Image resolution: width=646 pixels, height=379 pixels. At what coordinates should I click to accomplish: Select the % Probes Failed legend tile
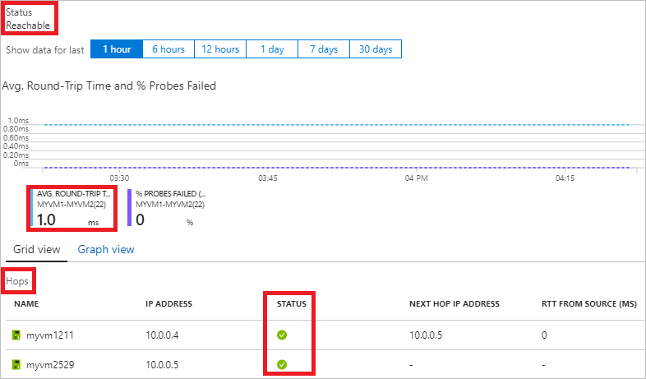point(167,209)
